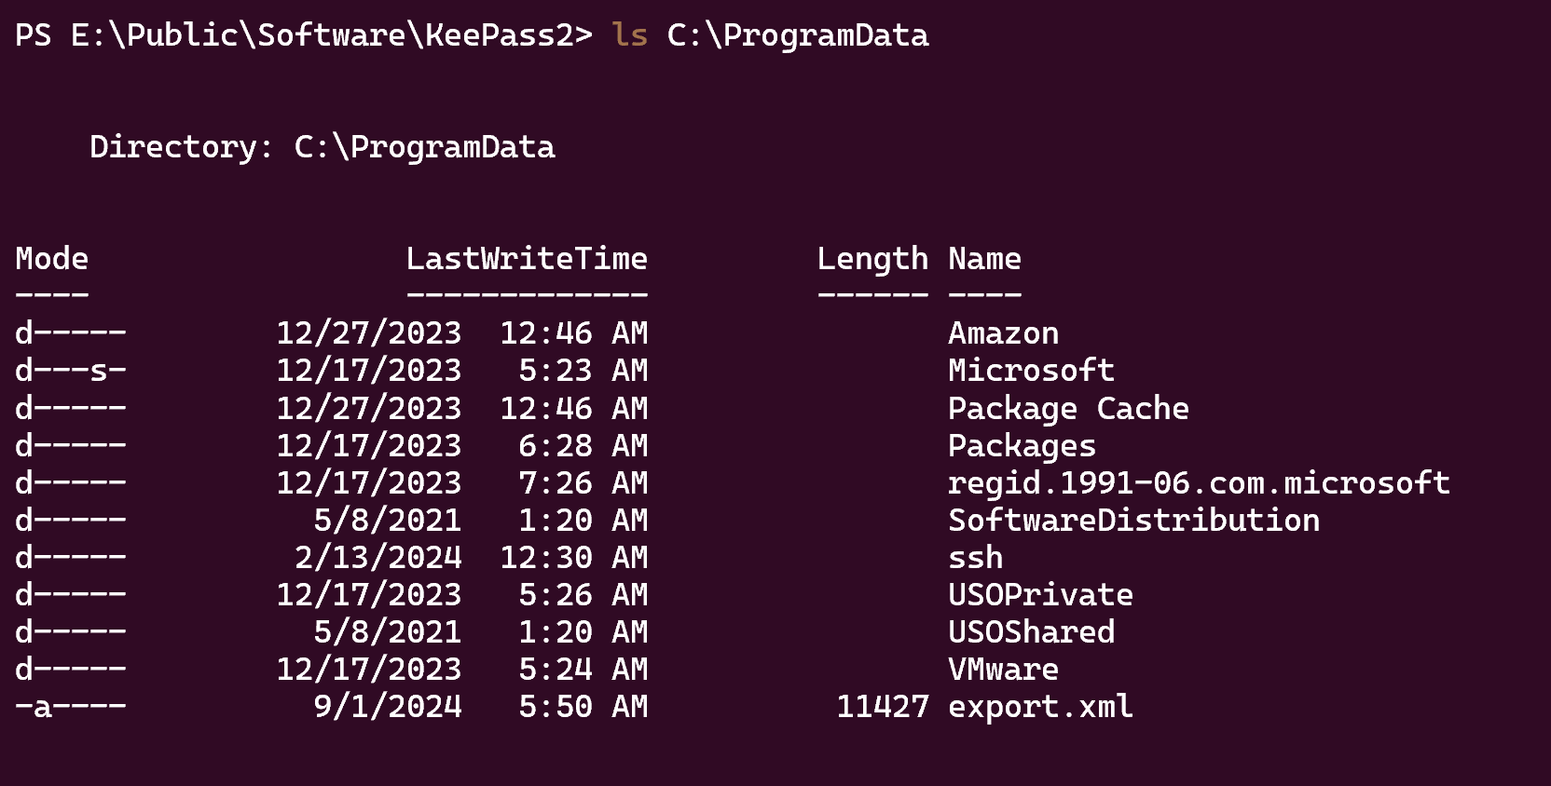Click the Length column header
The width and height of the screenshot is (1551, 786).
872,260
